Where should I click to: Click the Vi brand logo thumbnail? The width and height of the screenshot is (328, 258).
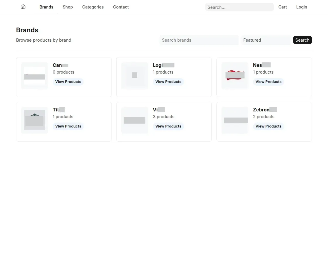tap(135, 120)
